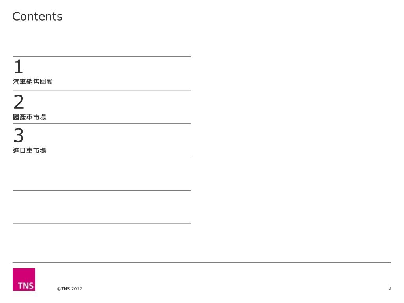Screen dimensions: 404x303
Task: Open the 汽車銷售回顧 section heading
Action: pos(33,82)
